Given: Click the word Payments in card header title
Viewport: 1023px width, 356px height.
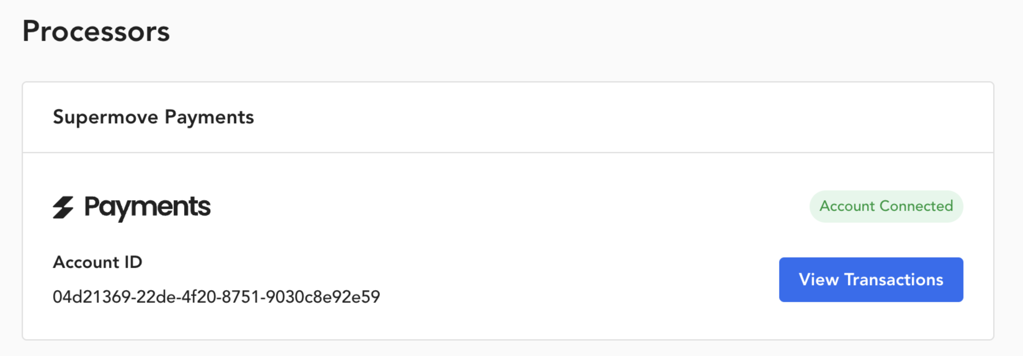Looking at the screenshot, I should (x=209, y=117).
